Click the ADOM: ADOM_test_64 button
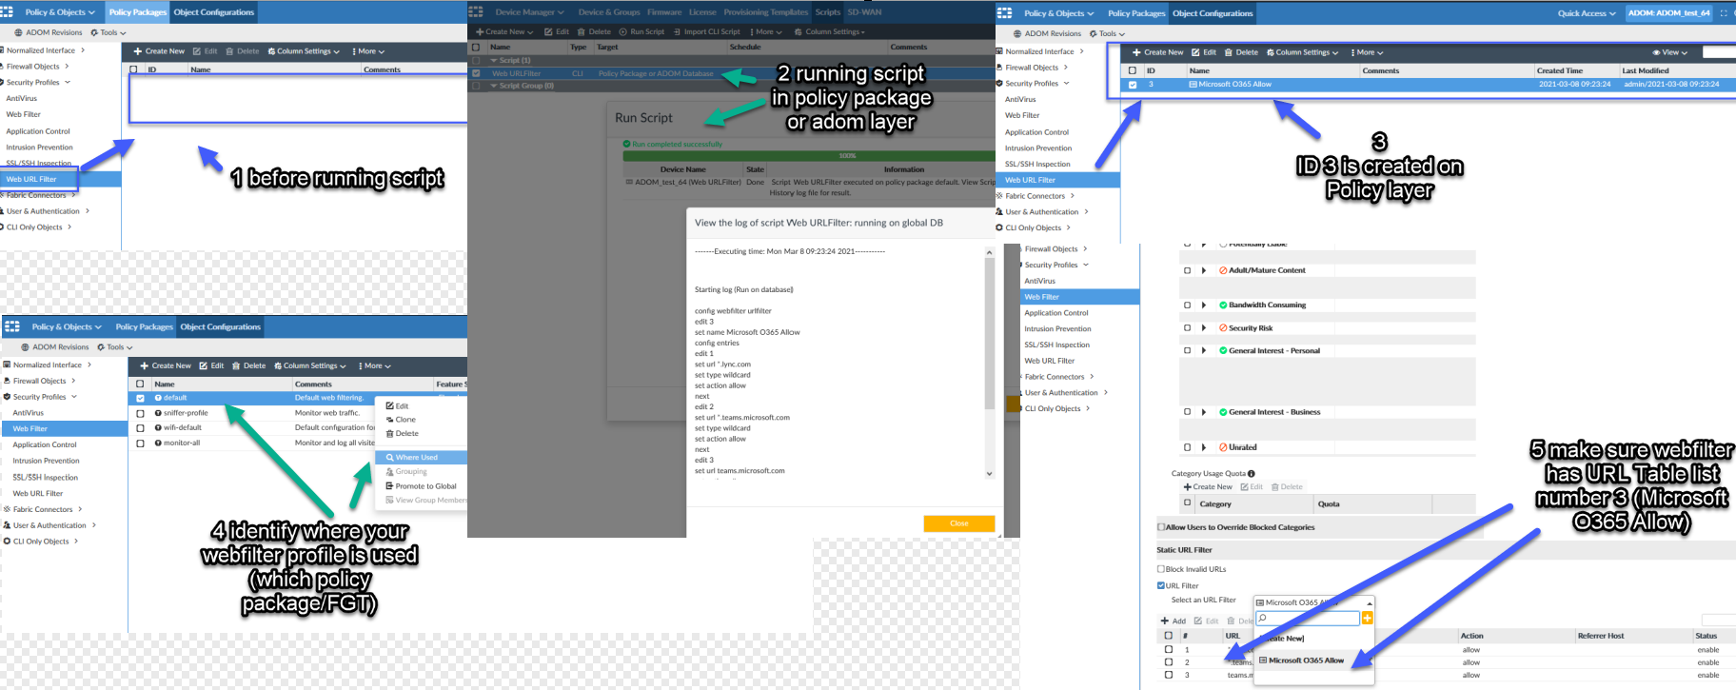1736x690 pixels. 1668,13
